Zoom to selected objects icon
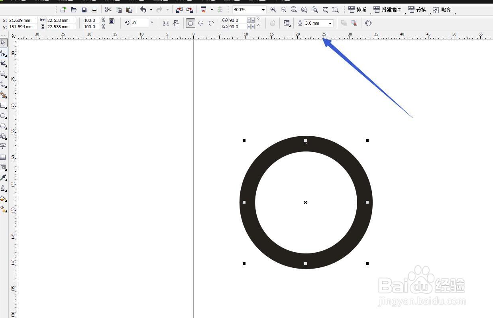 [294, 10]
